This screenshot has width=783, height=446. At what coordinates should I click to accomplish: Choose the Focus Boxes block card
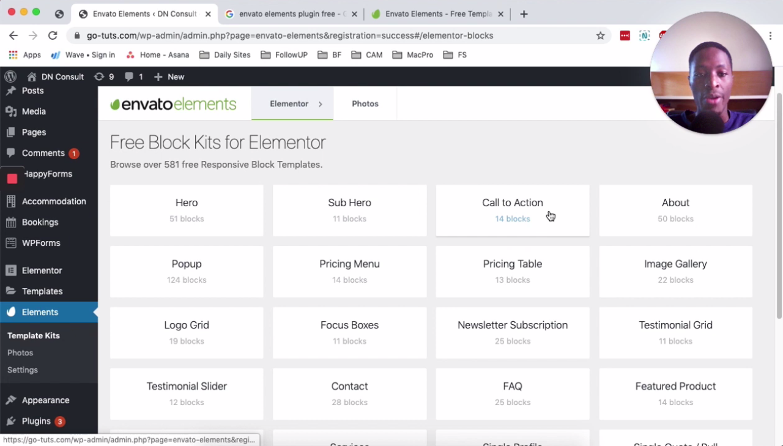[350, 333]
